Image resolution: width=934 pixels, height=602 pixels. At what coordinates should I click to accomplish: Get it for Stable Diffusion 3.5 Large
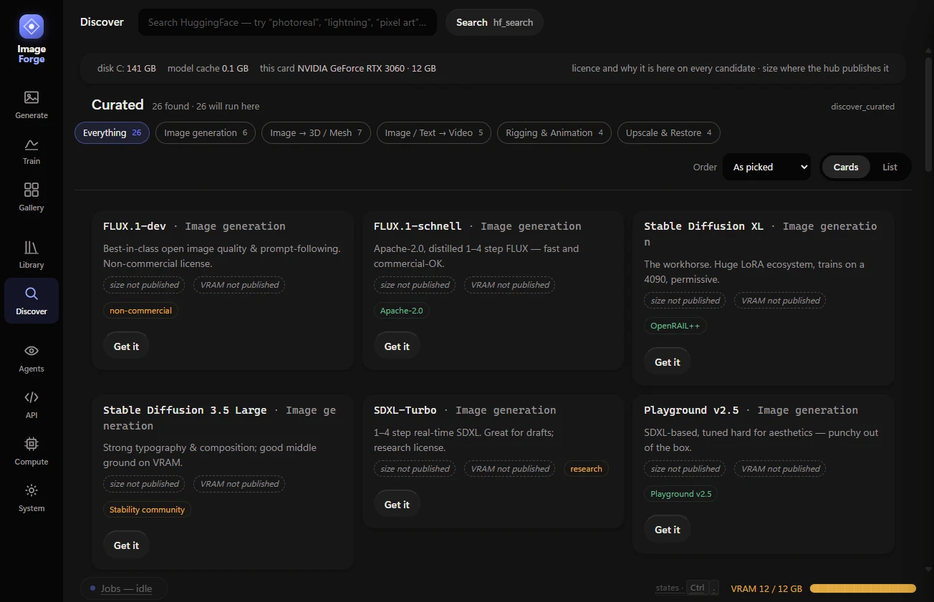(x=126, y=545)
